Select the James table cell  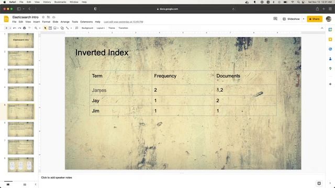click(121, 90)
